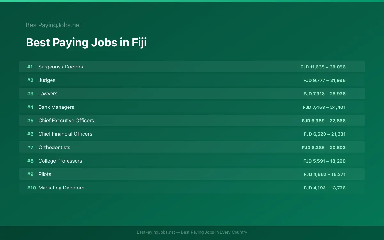Viewport: 384px width, 240px height.
Task: Click the #8 rank number
Action: coord(30,161)
